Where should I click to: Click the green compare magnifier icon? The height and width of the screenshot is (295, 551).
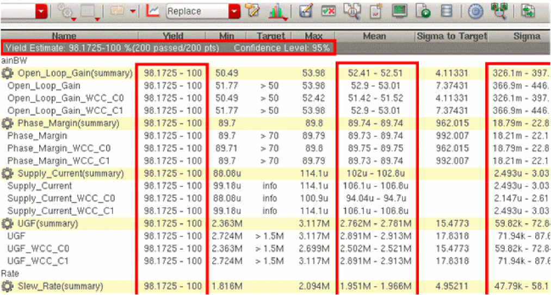(x=499, y=10)
